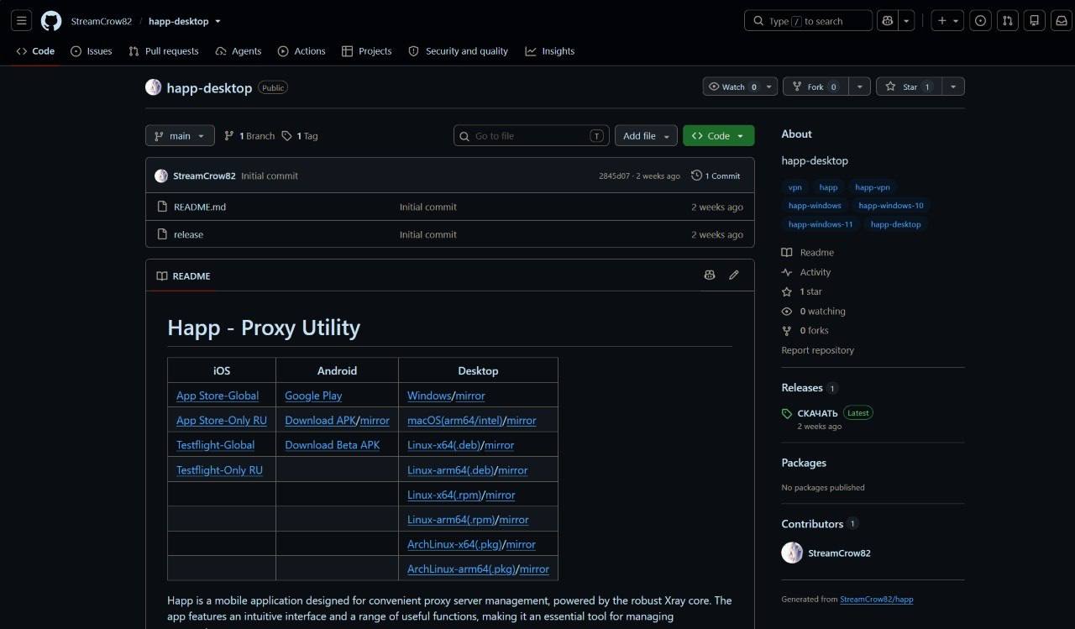This screenshot has height=629, width=1075.
Task: Open the Actions tab
Action: [302, 51]
